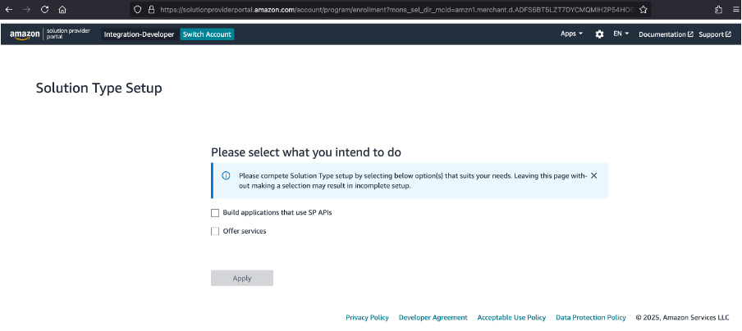Dismiss the info banner with the X
The height and width of the screenshot is (331, 742).
[x=594, y=175]
